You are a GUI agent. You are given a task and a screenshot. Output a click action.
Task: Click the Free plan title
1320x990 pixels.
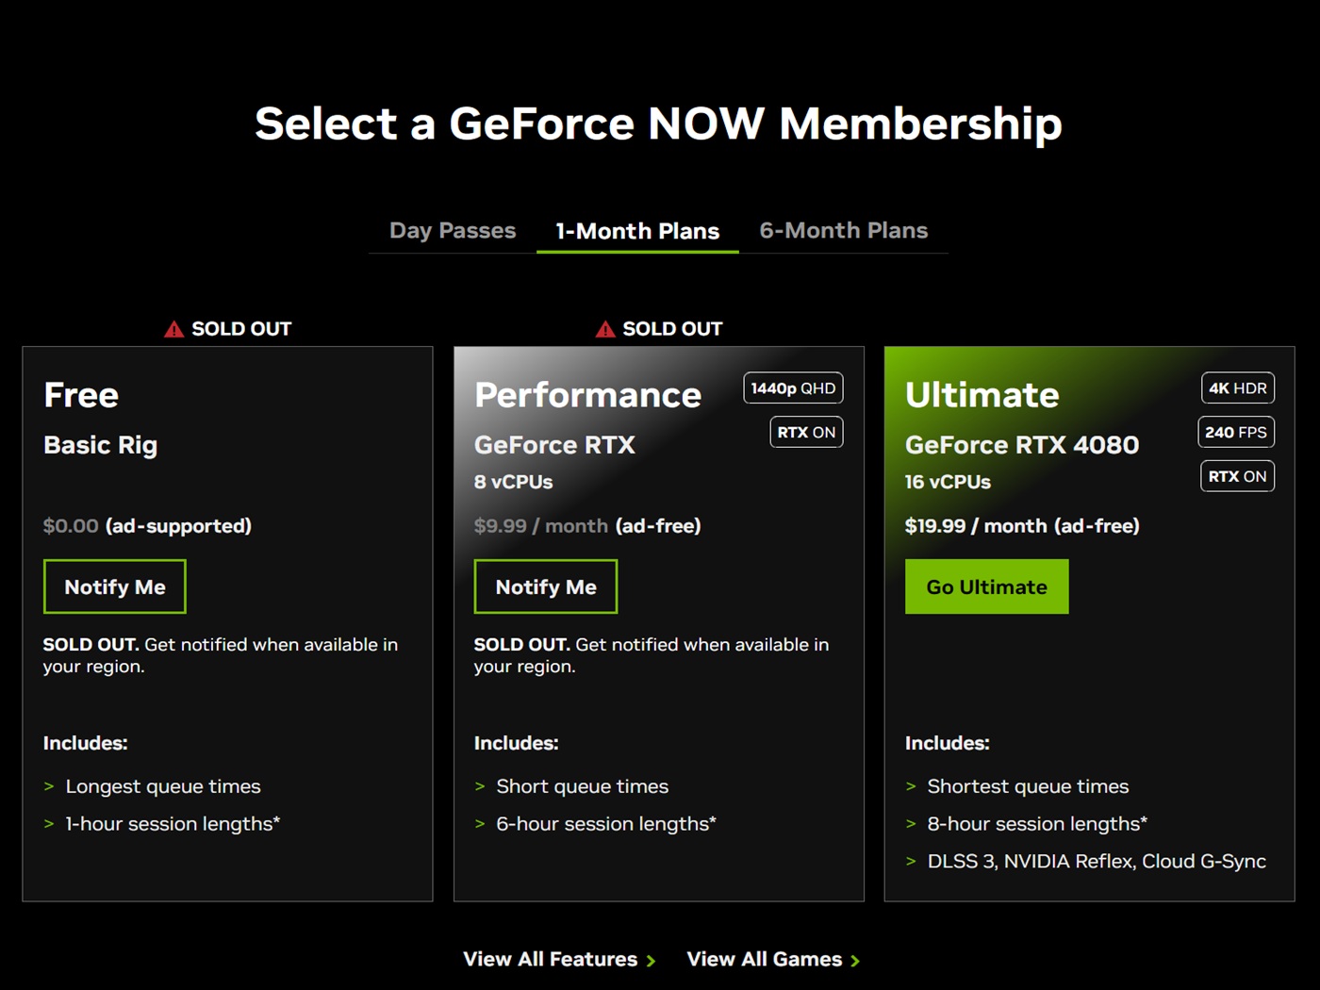tap(81, 395)
